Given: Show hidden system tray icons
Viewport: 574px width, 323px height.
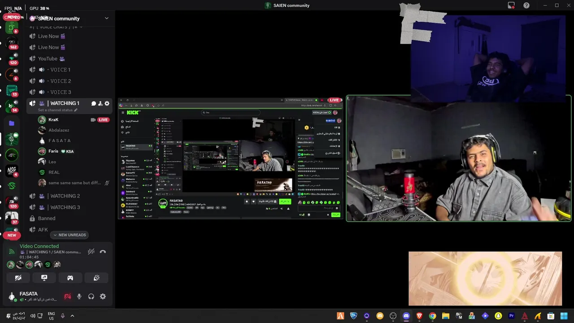Looking at the screenshot, I should (x=72, y=316).
